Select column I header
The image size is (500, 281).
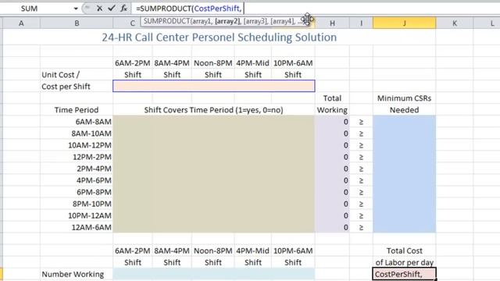tap(361, 23)
